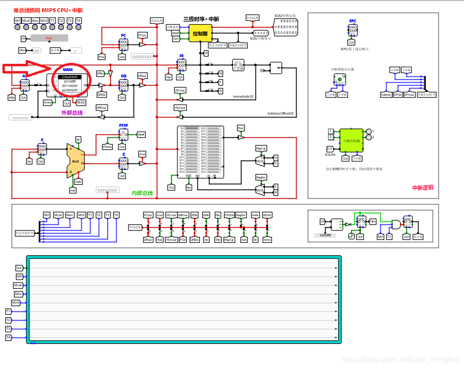Click the T1 LED indicator at top left
This screenshot has height=368, width=464.
[x=52, y=27]
